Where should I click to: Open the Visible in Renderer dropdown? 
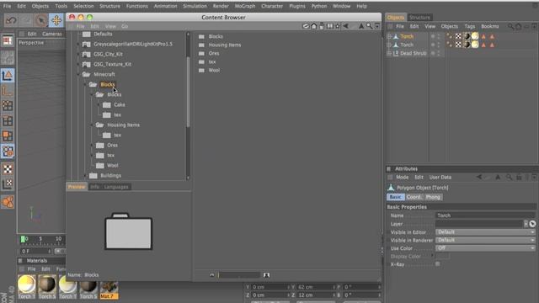point(485,240)
